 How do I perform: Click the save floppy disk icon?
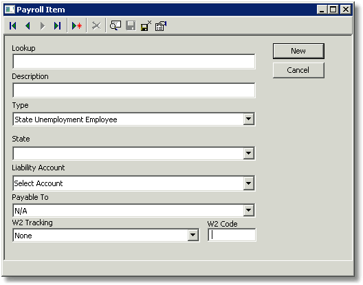(131, 25)
